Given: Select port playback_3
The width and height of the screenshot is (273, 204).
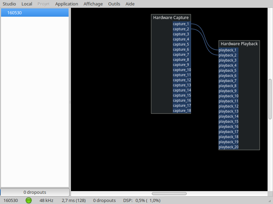Looking at the screenshot, I should point(228,61).
